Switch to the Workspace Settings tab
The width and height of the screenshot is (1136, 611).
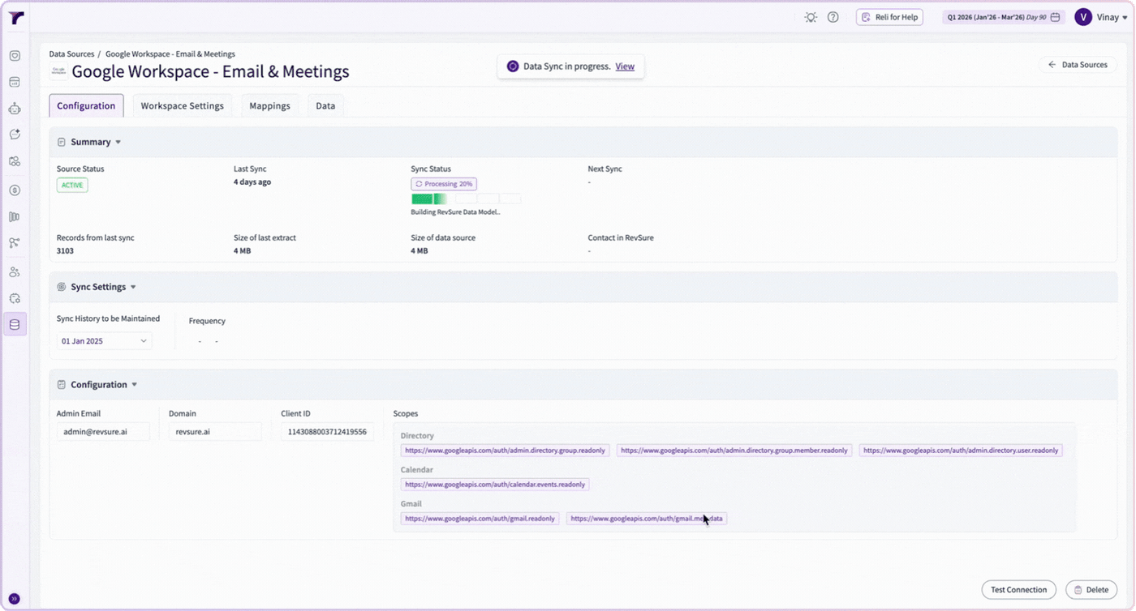coord(183,106)
